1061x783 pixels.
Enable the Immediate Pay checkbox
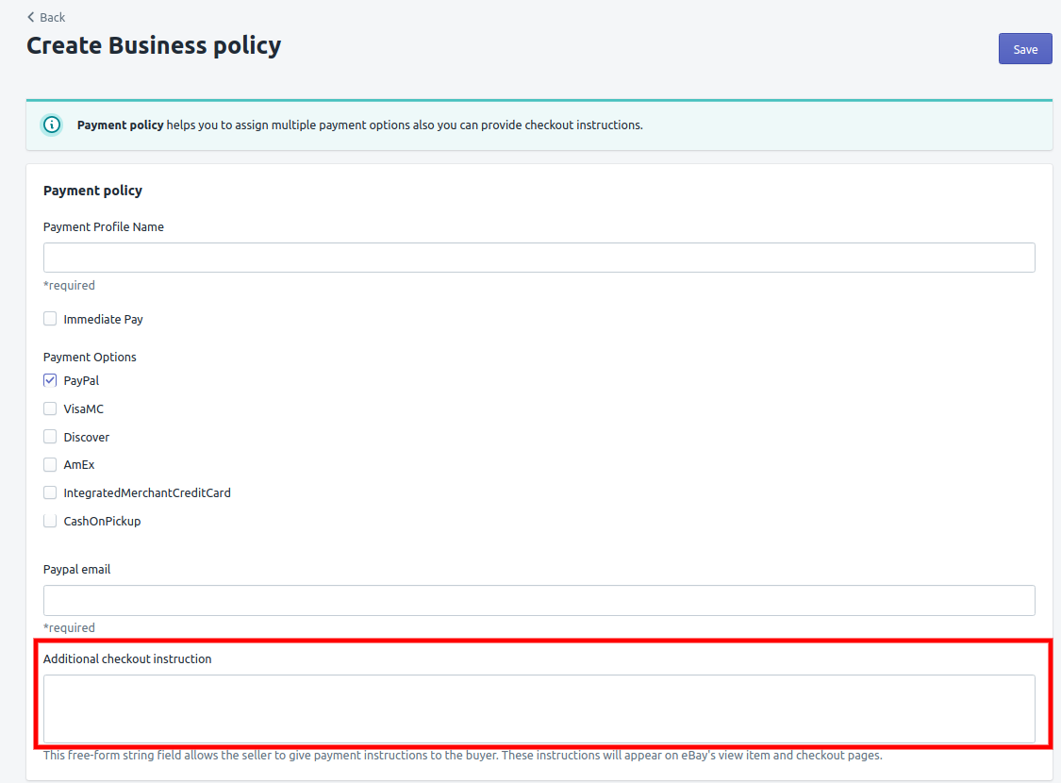click(50, 319)
